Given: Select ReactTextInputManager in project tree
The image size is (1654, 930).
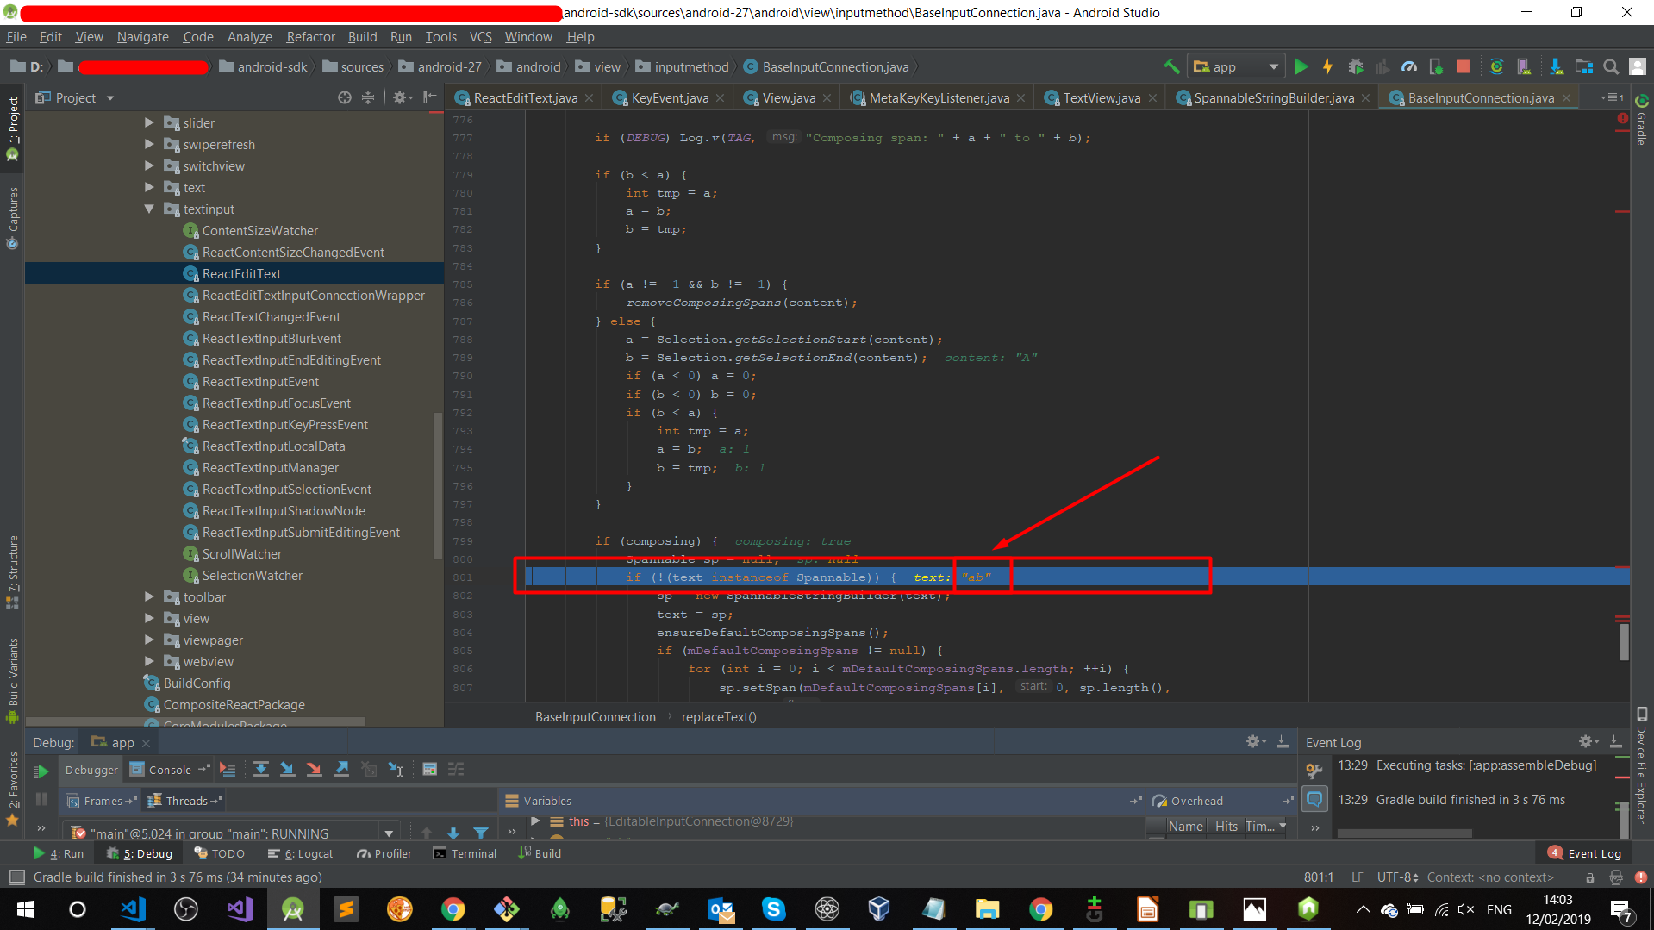Looking at the screenshot, I should (x=271, y=467).
